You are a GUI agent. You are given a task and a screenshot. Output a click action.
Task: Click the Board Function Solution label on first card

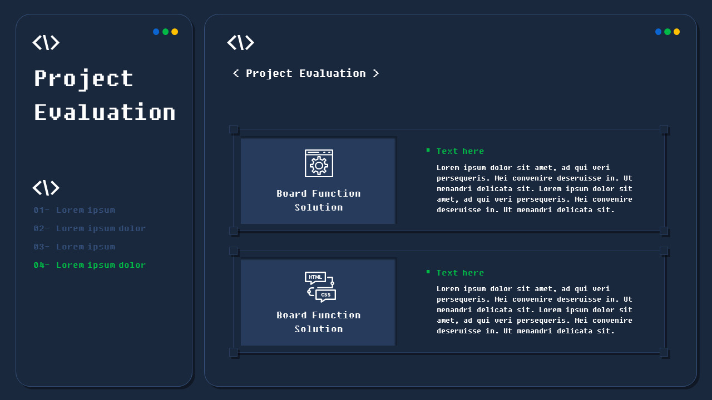318,200
